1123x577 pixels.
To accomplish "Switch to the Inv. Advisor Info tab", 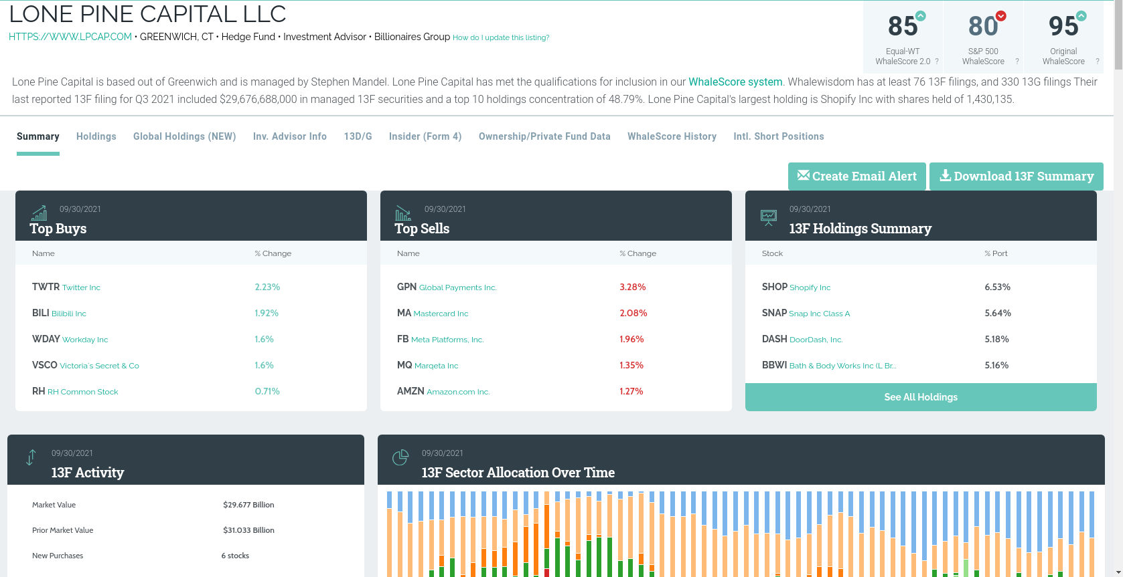I will click(290, 136).
